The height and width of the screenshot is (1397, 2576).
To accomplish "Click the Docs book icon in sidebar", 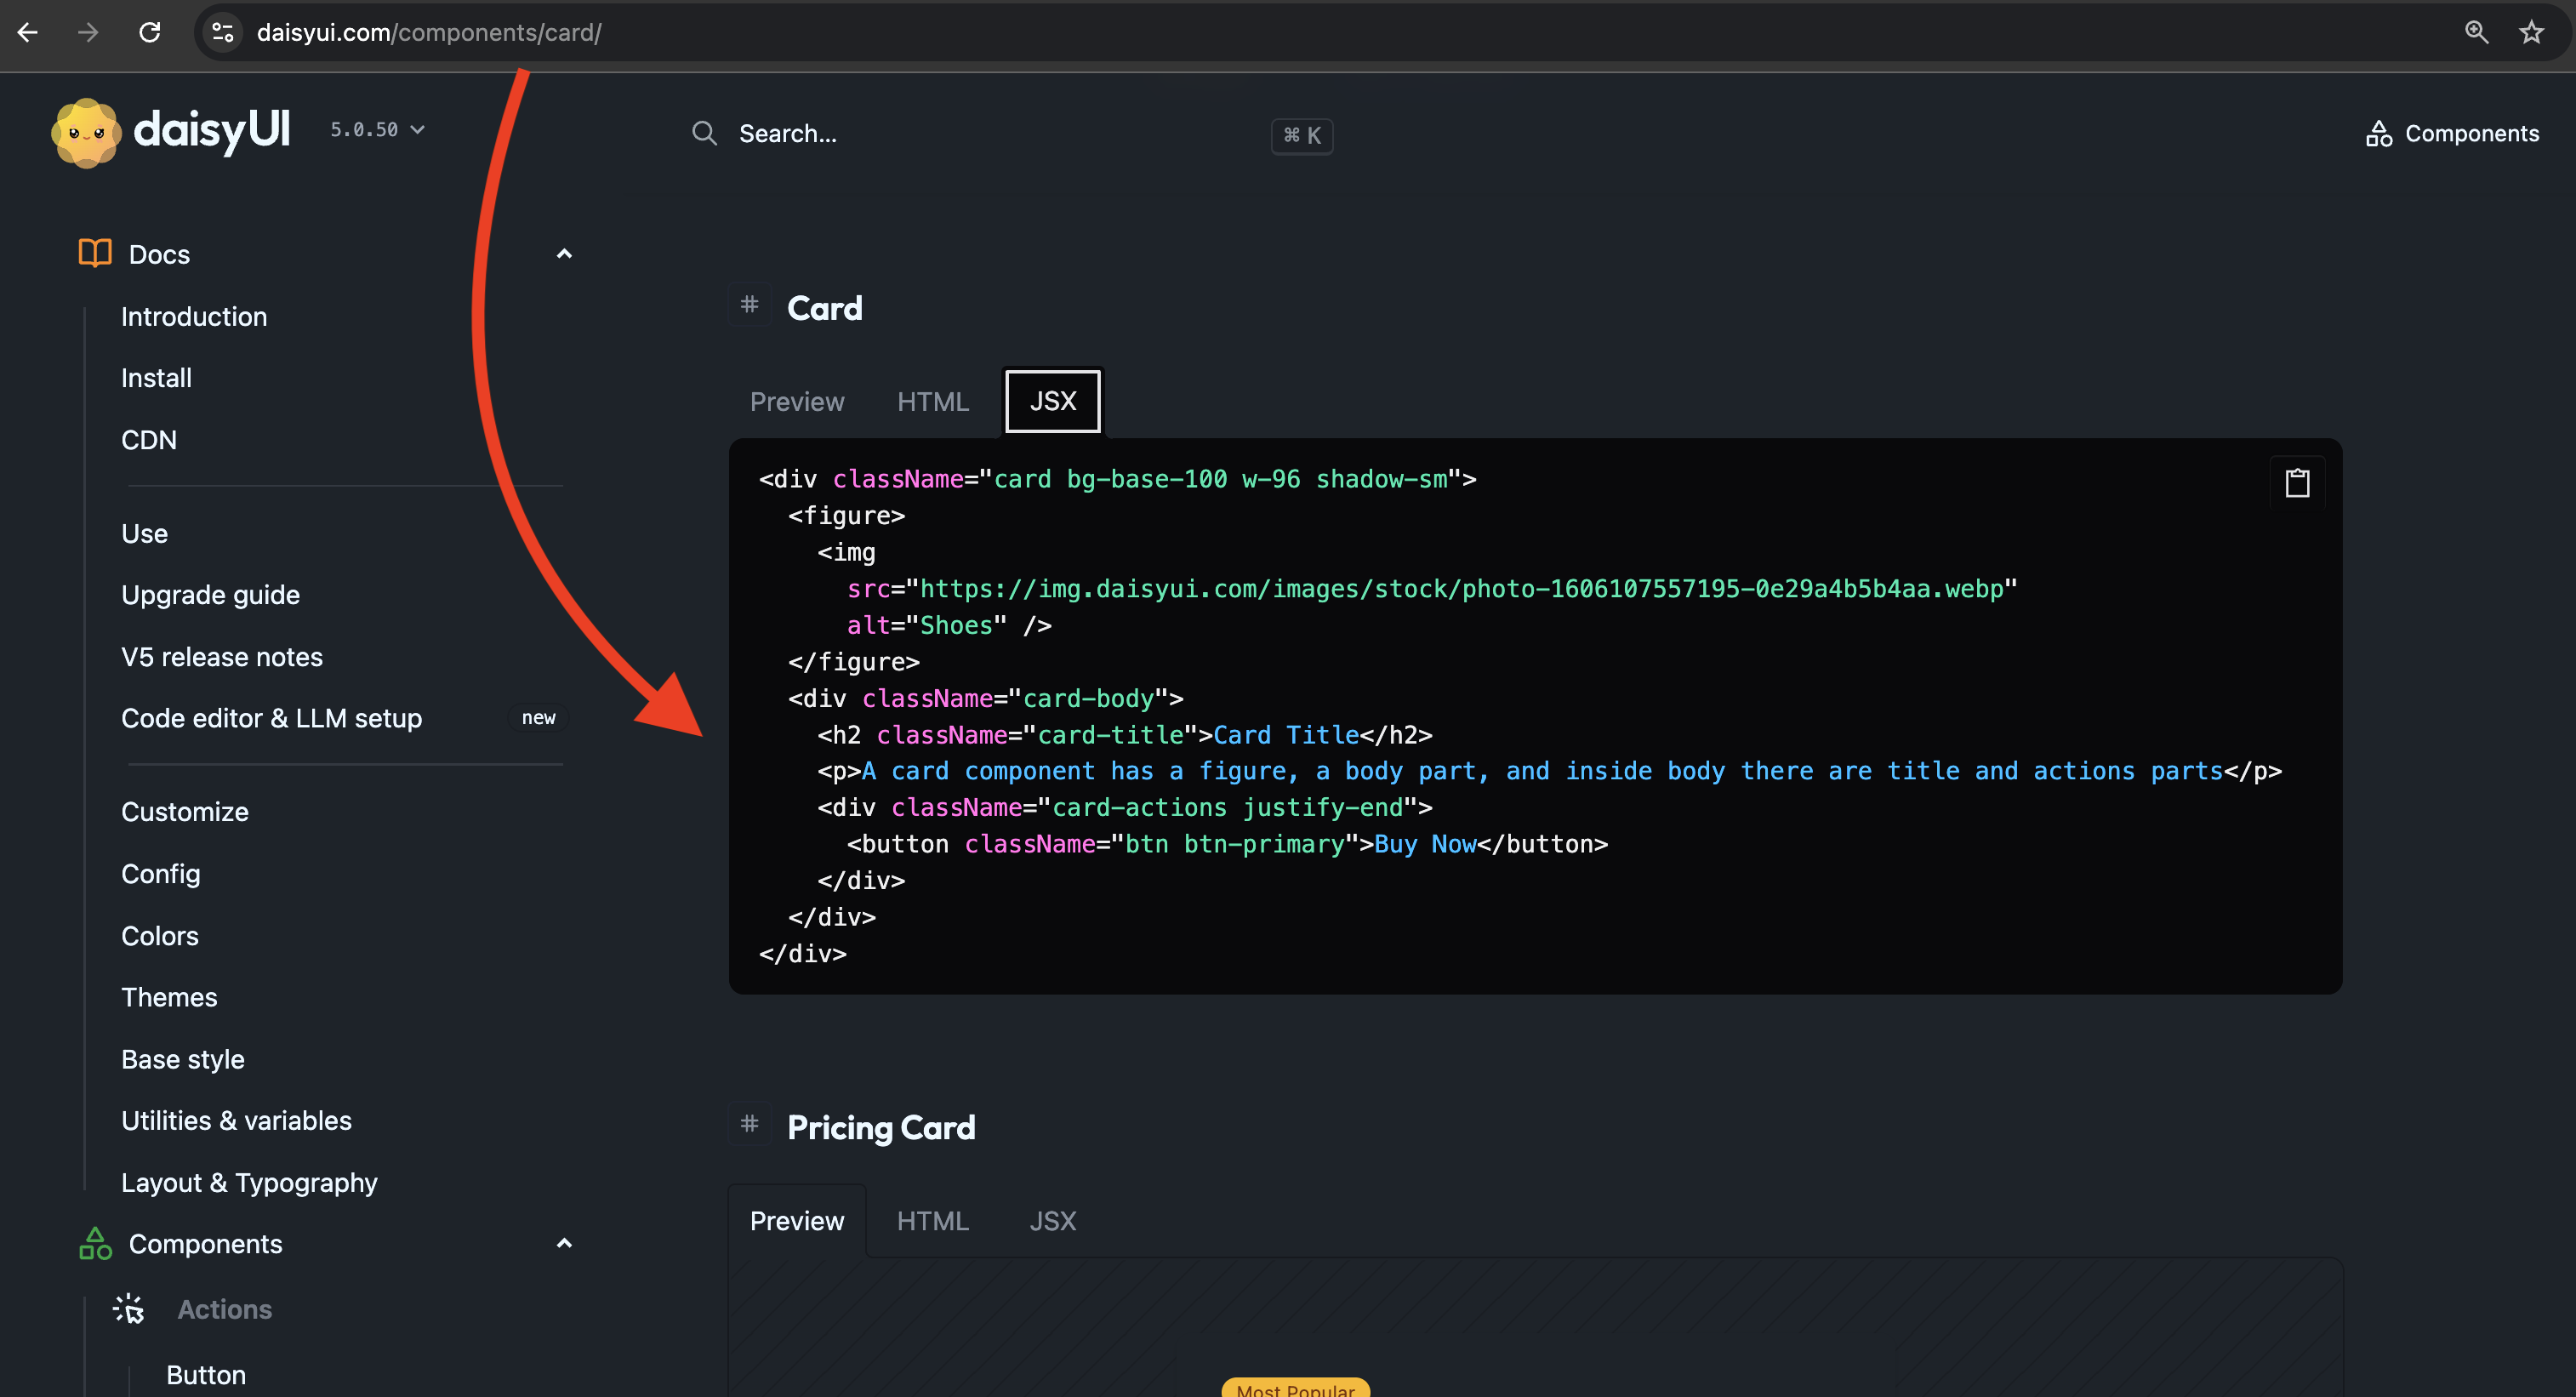I will 95,253.
